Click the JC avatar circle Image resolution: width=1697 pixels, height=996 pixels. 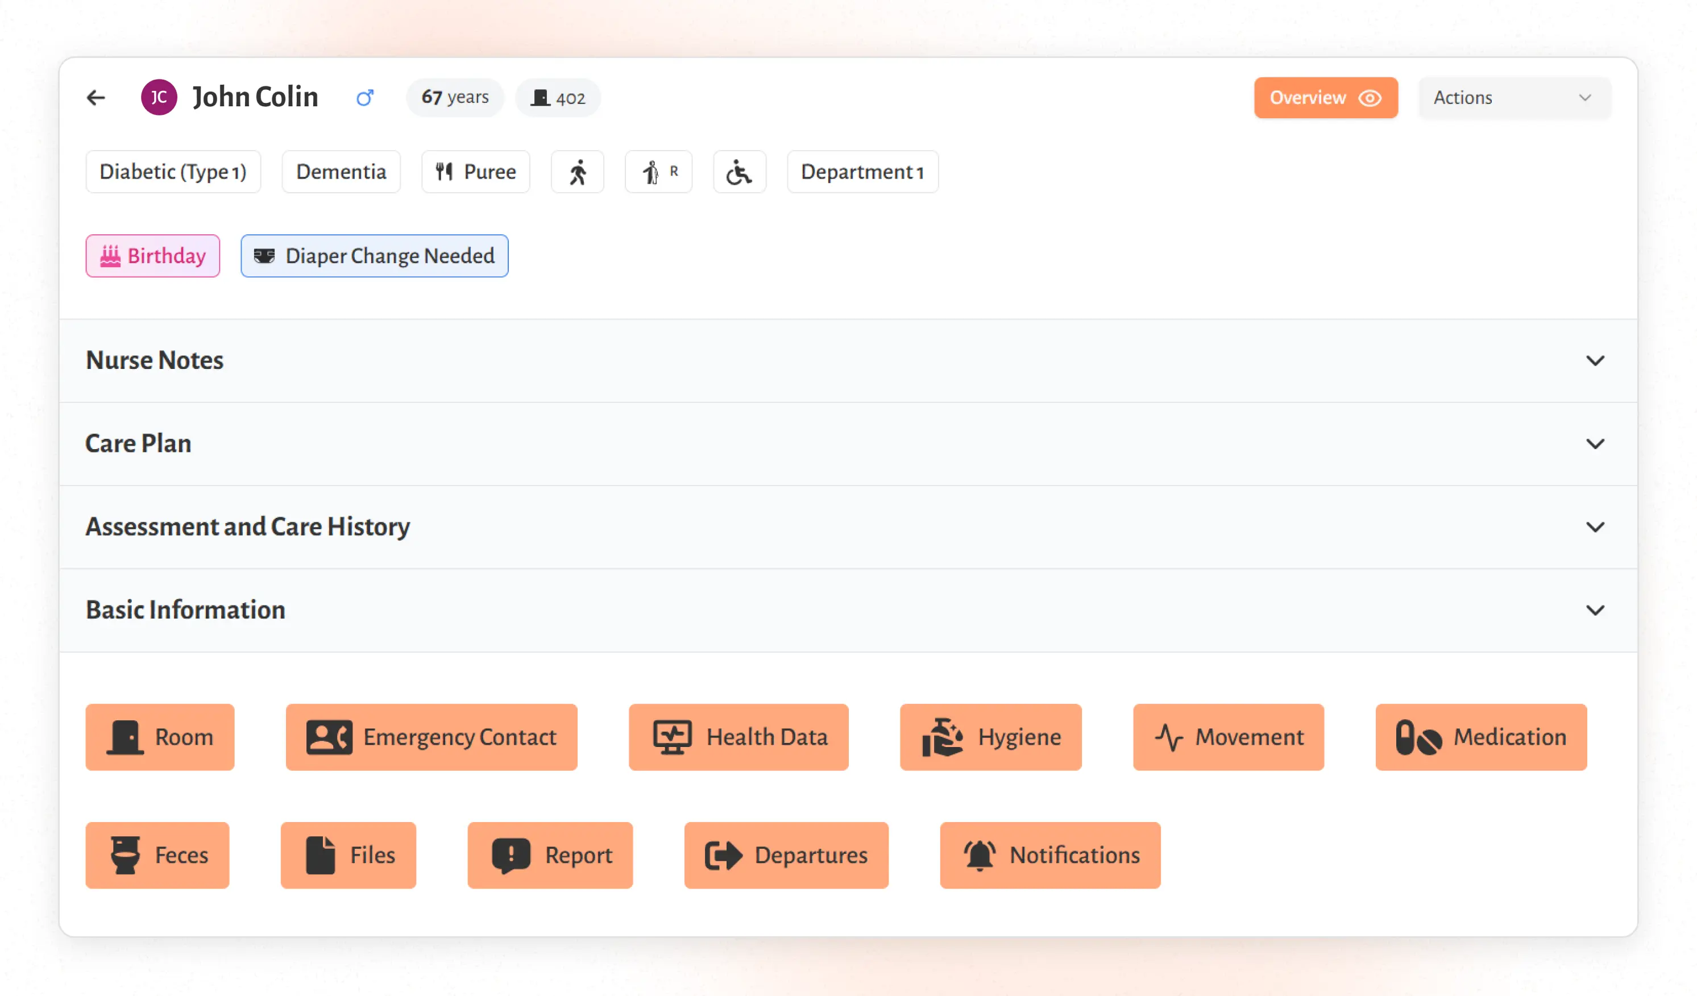[x=159, y=98]
